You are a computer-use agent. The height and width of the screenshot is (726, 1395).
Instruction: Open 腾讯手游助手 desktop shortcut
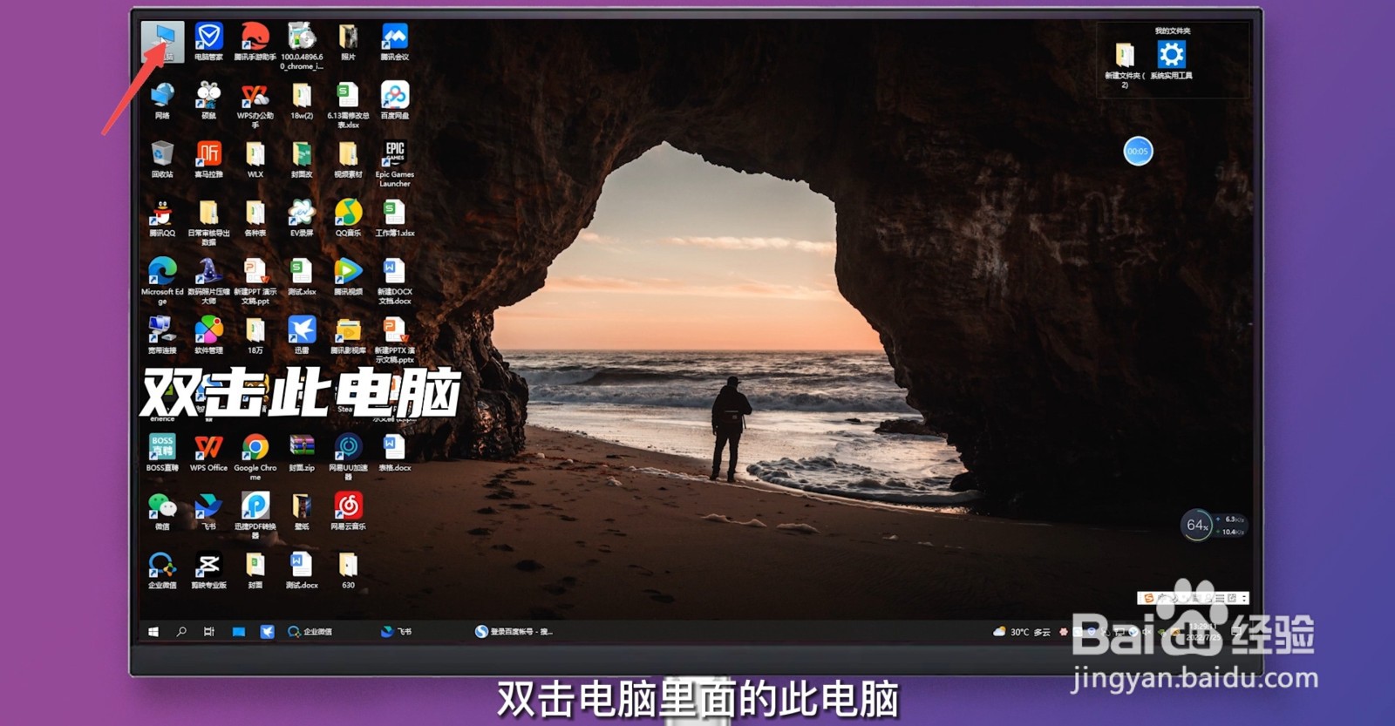click(x=255, y=42)
